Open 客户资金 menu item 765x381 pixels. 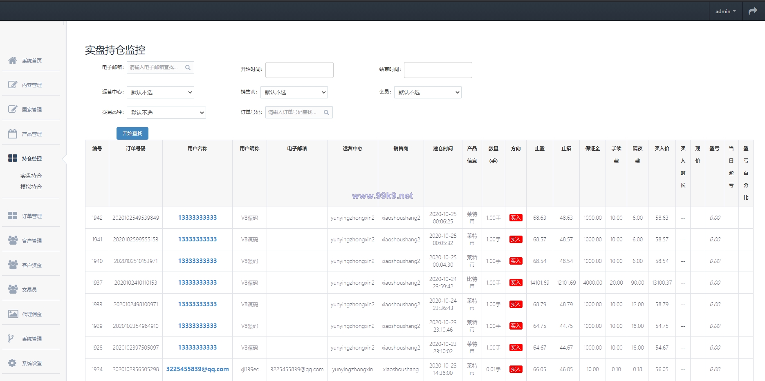click(32, 265)
